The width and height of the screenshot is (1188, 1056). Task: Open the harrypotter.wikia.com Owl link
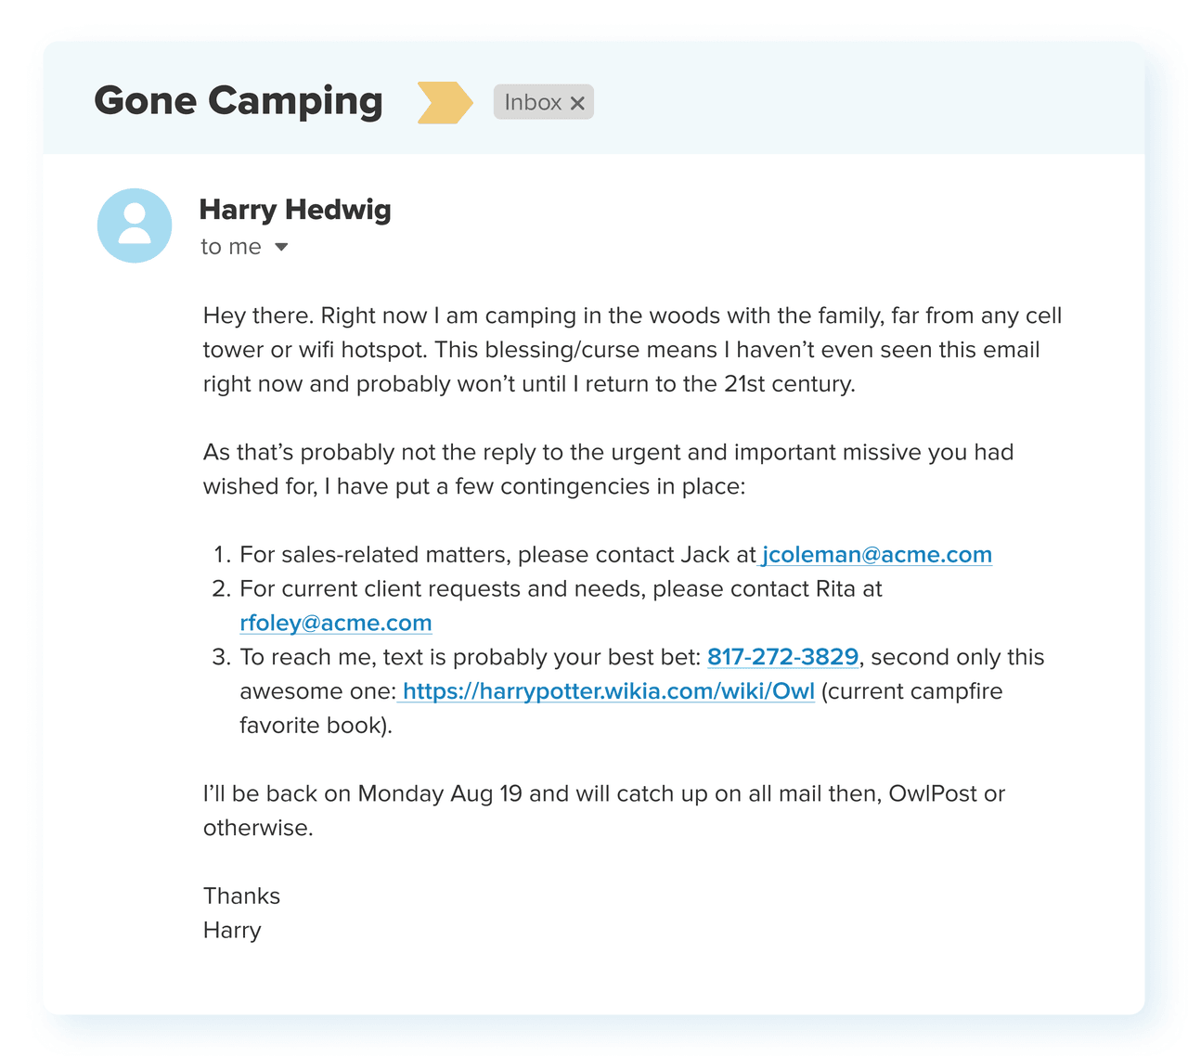tap(608, 691)
